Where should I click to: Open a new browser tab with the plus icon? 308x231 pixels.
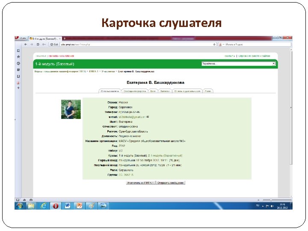click(65, 38)
